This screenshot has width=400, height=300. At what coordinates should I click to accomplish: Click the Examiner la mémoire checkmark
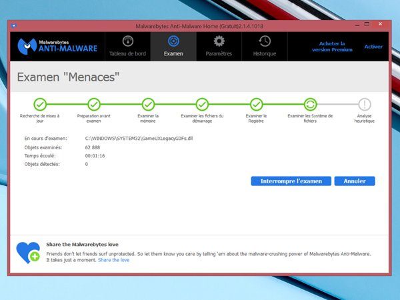(x=148, y=105)
